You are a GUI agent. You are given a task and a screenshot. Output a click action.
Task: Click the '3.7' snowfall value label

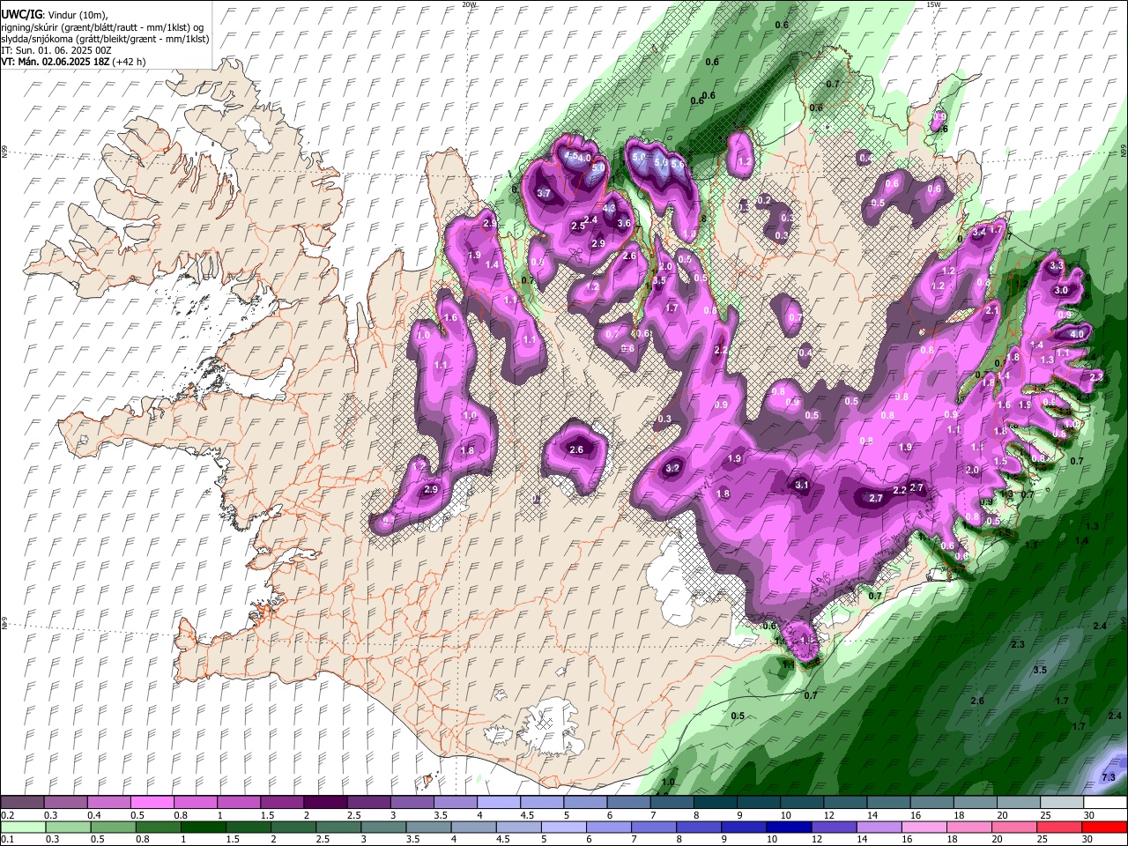(x=544, y=194)
